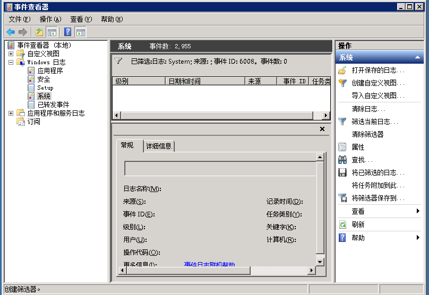Expand 应用程序和服务日志 tree node

11,113
